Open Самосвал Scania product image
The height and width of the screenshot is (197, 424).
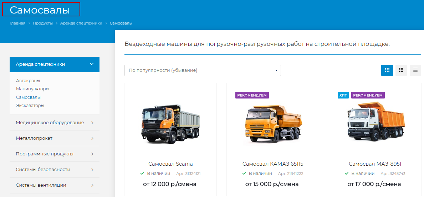pos(170,125)
